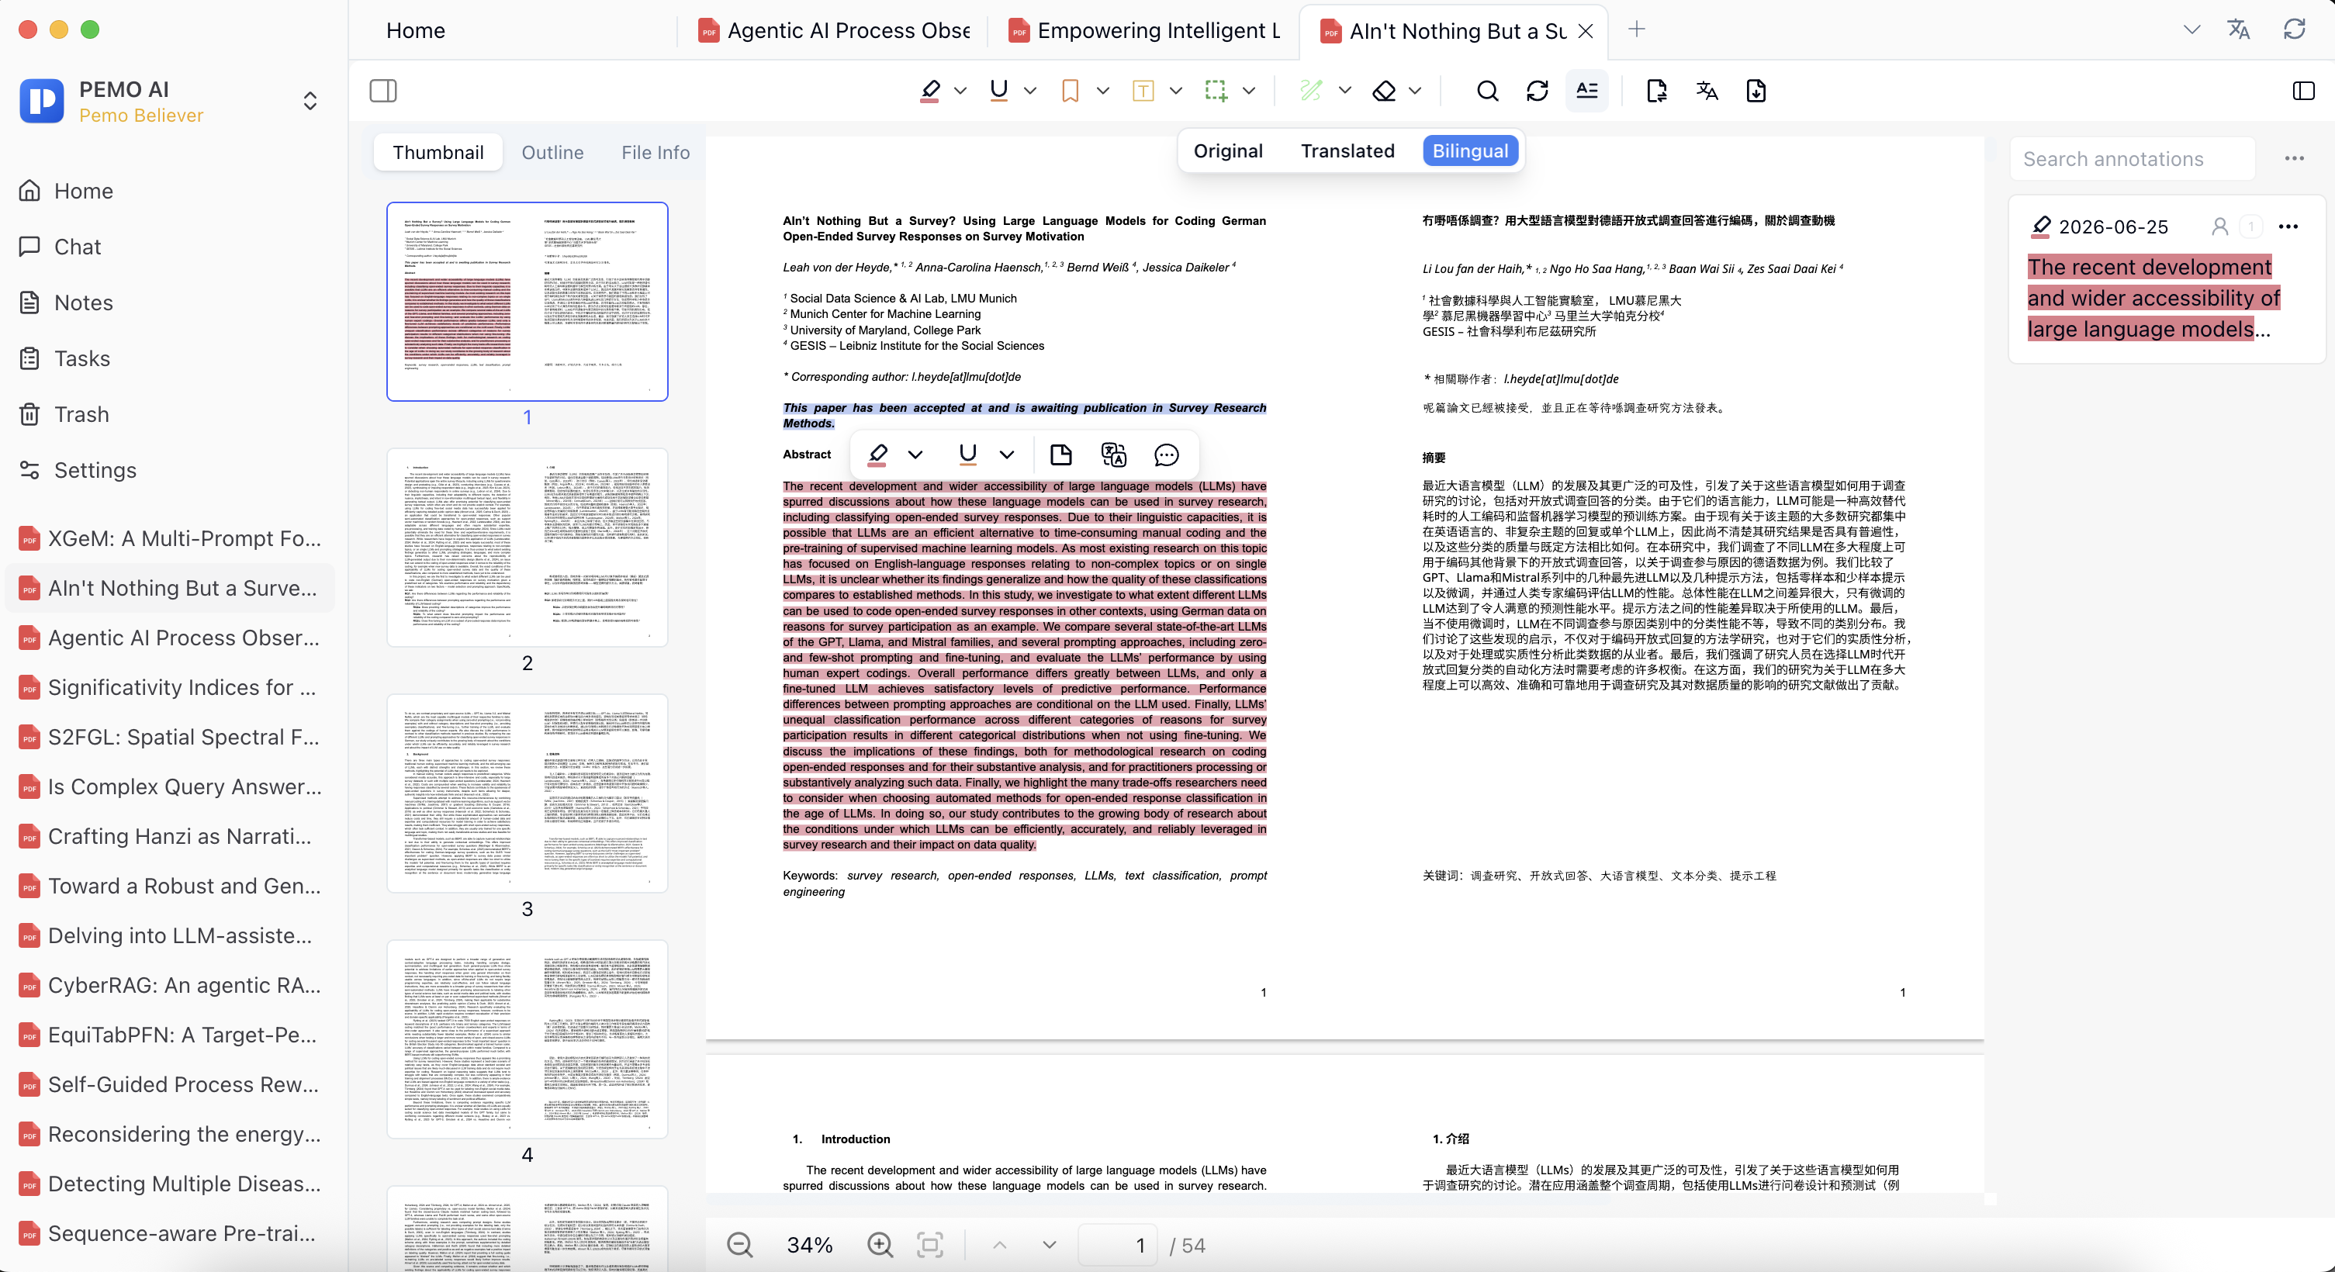Click the fit-to-page icon
2335x1272 pixels.
[x=930, y=1245]
